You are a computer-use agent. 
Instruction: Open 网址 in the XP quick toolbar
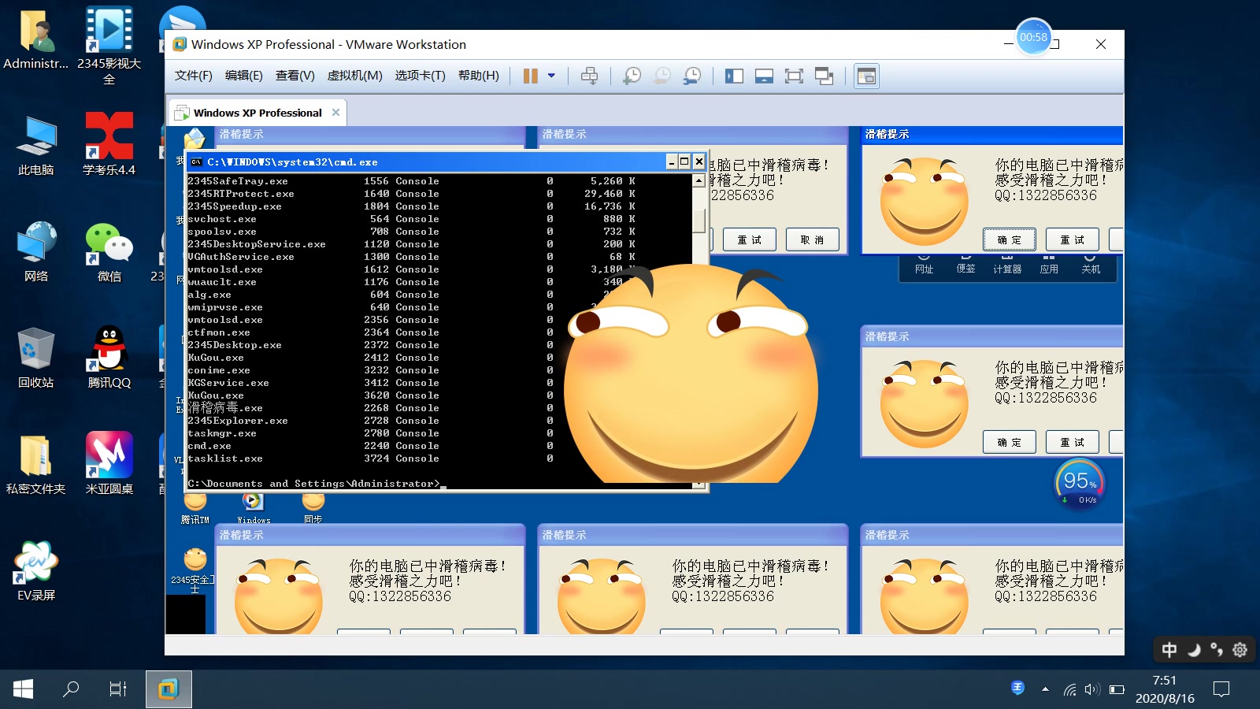tap(924, 263)
